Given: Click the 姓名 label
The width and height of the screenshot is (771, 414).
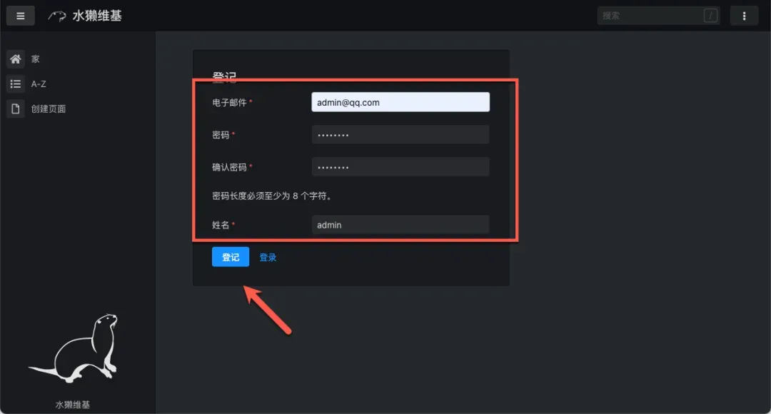Looking at the screenshot, I should pos(221,225).
